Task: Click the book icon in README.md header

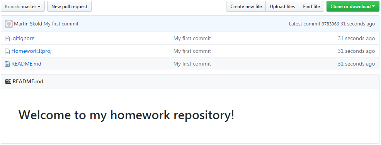Action: (x=8, y=82)
